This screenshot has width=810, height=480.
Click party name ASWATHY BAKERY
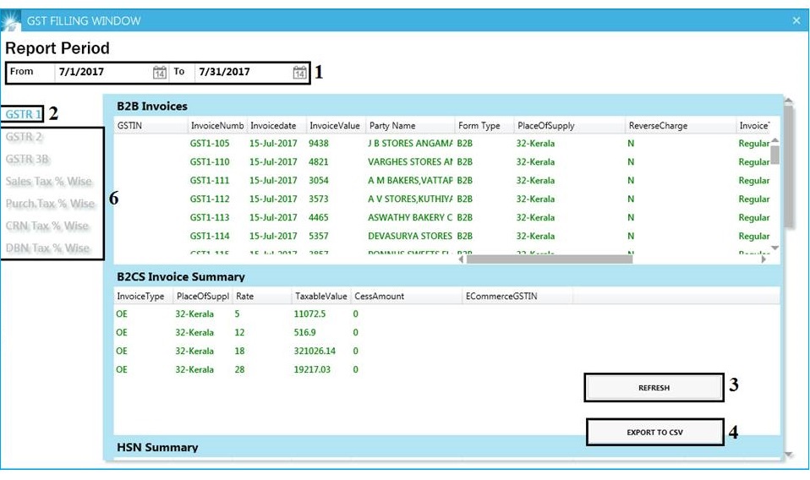[410, 218]
